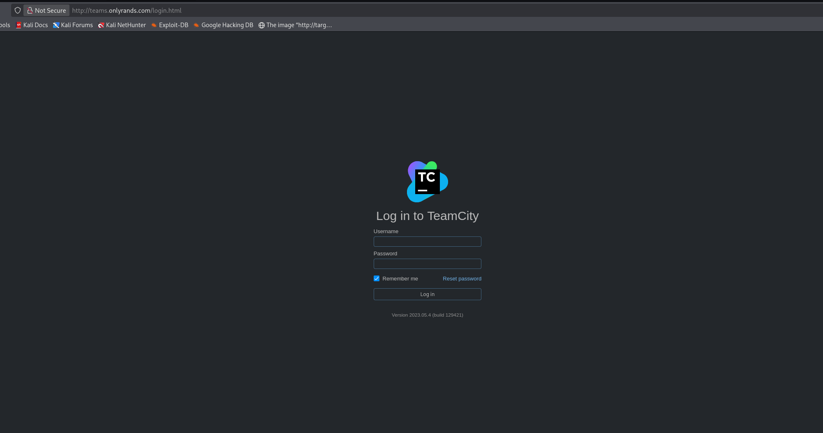Screen dimensions: 823x433
Task: Click the URL address bar text
Action: pos(127,10)
